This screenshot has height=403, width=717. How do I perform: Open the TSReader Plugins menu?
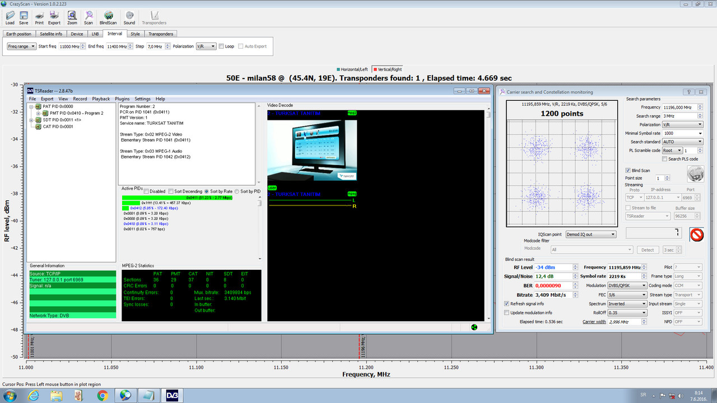click(x=122, y=99)
